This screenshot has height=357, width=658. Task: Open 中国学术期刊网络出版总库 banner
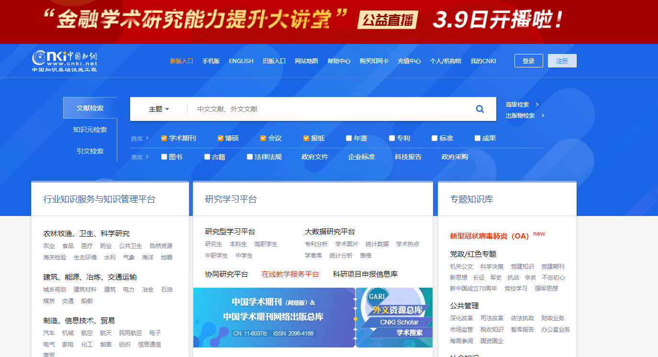[x=274, y=317]
